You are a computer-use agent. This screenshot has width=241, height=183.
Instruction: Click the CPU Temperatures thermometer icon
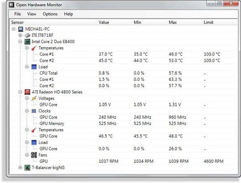34,48
